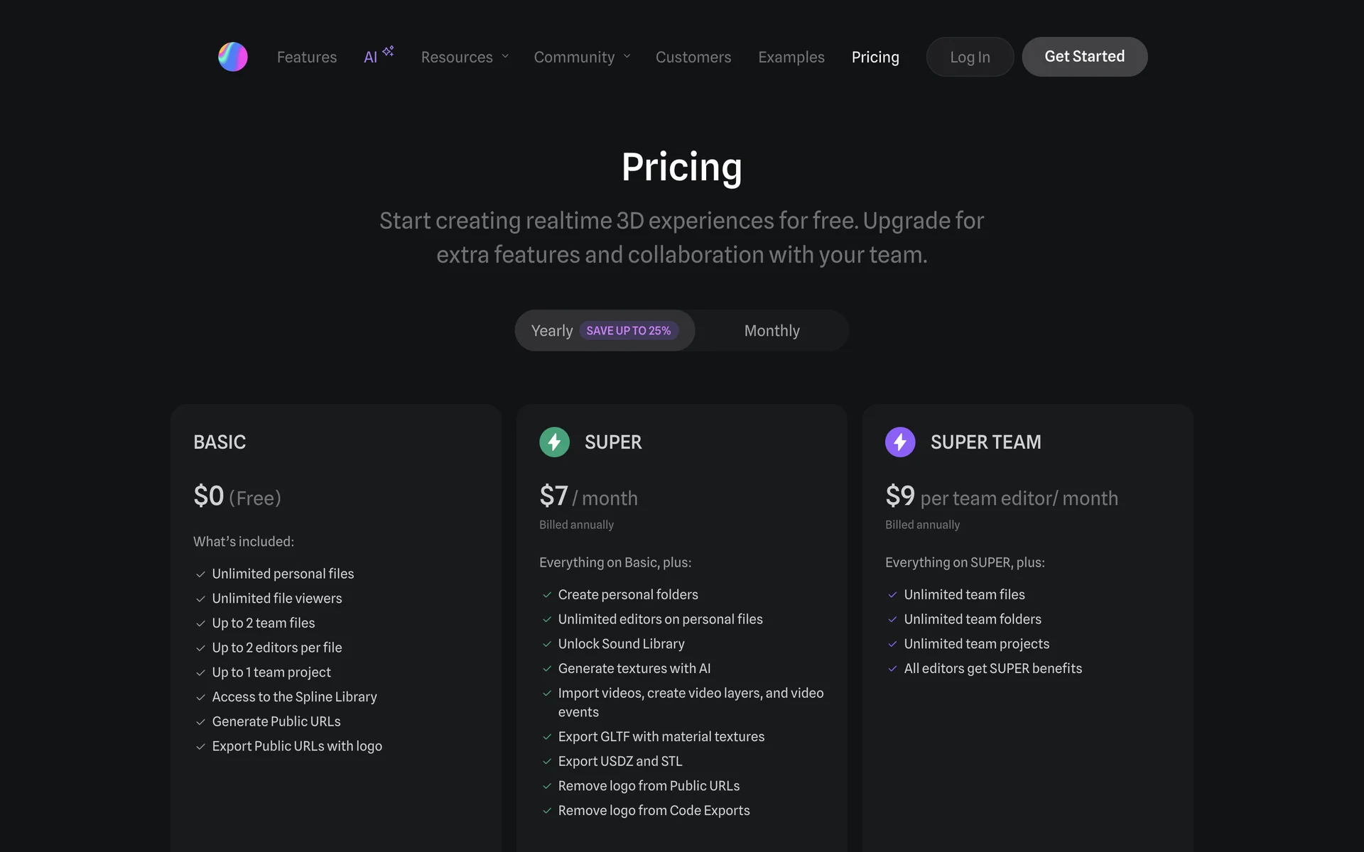This screenshot has height=852, width=1364.
Task: Click the Pricing nav link
Action: (x=875, y=57)
